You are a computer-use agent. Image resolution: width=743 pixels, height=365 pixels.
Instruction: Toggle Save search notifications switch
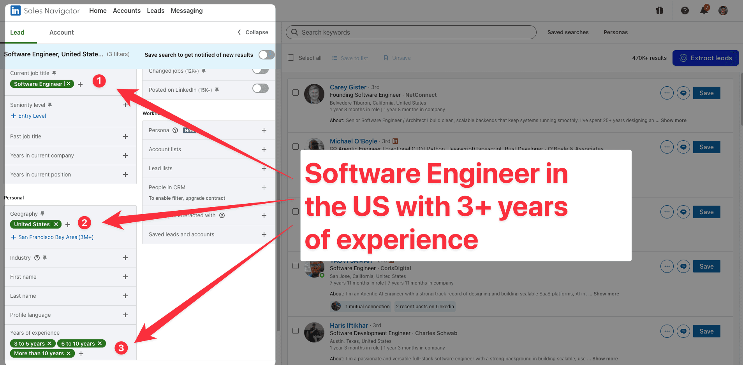pos(267,55)
